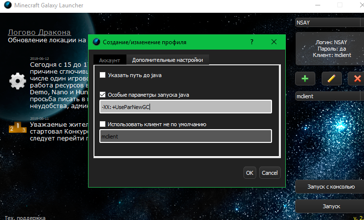Viewport: 364px width, 220px height.
Task: Tick 'Использовать клиент не по умолчанию'
Action: tap(103, 124)
